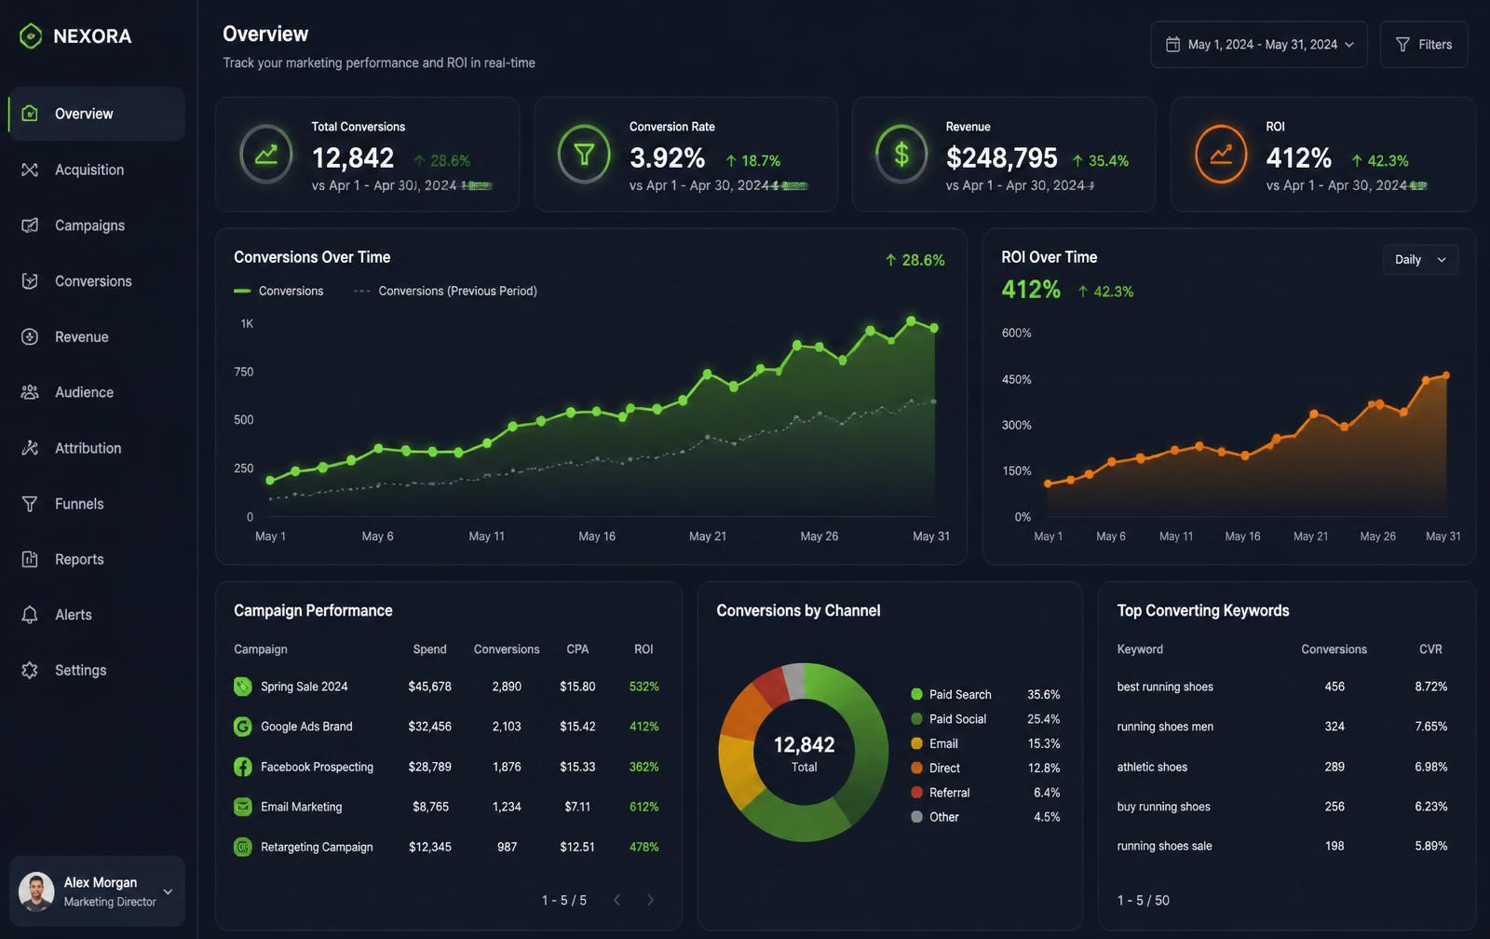This screenshot has width=1490, height=939.
Task: Open the Reports menu item
Action: click(97, 559)
